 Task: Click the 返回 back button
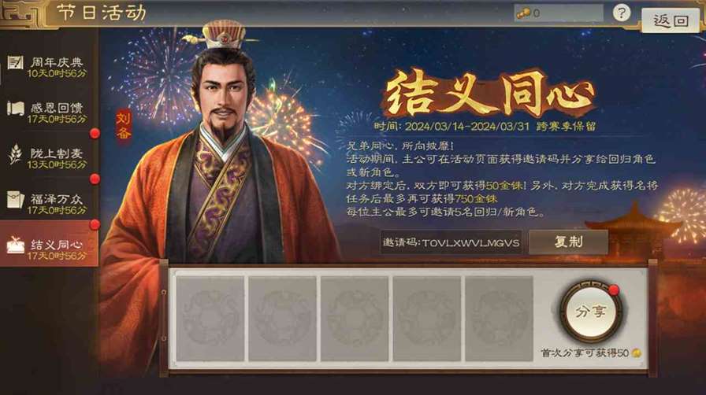[x=671, y=20]
